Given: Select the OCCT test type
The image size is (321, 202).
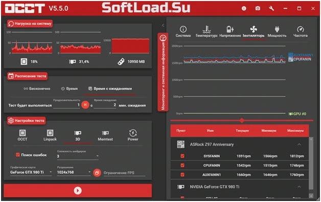Looking at the screenshot, I should click(22, 135).
